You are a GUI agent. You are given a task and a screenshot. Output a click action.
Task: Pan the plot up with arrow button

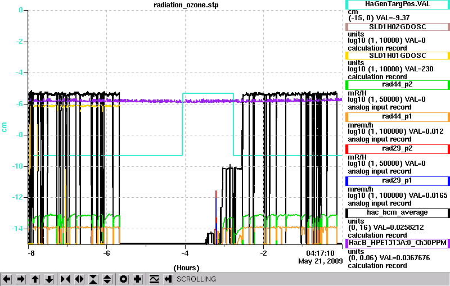[35, 279]
